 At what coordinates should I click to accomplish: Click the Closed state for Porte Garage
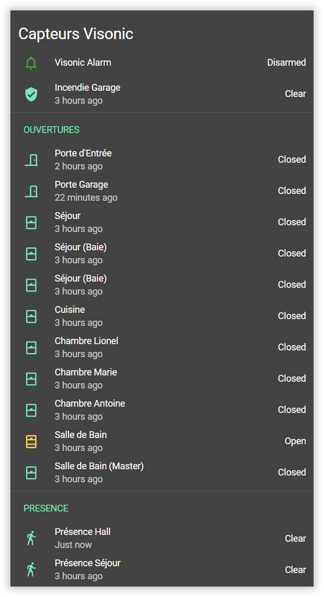coord(291,191)
